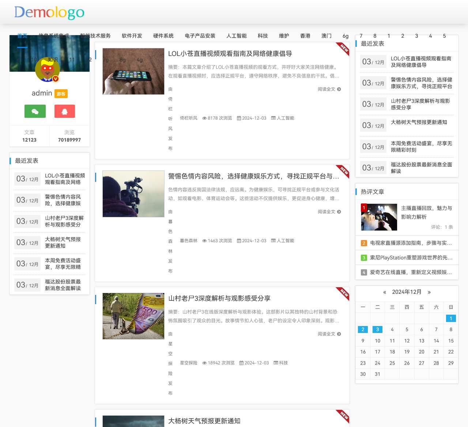Open the 硬件系统 nav item
The width and height of the screenshot is (468, 427).
click(x=163, y=36)
